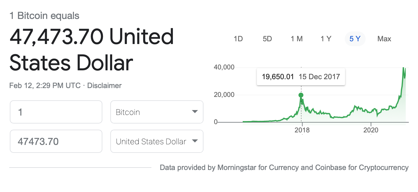Open the Disclaimer link
Viewport: 418px width, 192px height.
pos(104,86)
